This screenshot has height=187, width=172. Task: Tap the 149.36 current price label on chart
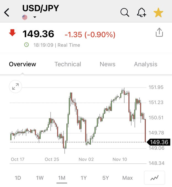[x=159, y=142]
